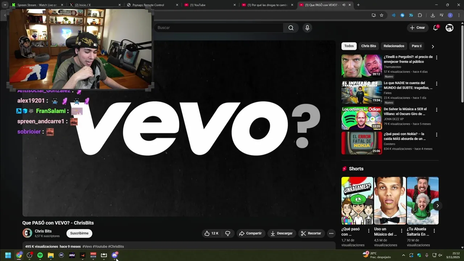Open Chrome profile avatar
464x261 pixels.
[x=450, y=15]
